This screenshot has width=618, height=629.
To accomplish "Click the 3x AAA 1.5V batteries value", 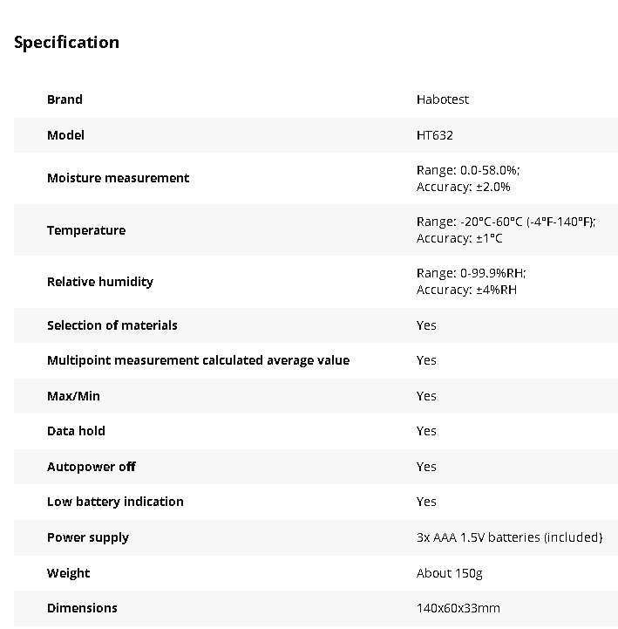I will pyautogui.click(x=509, y=537).
